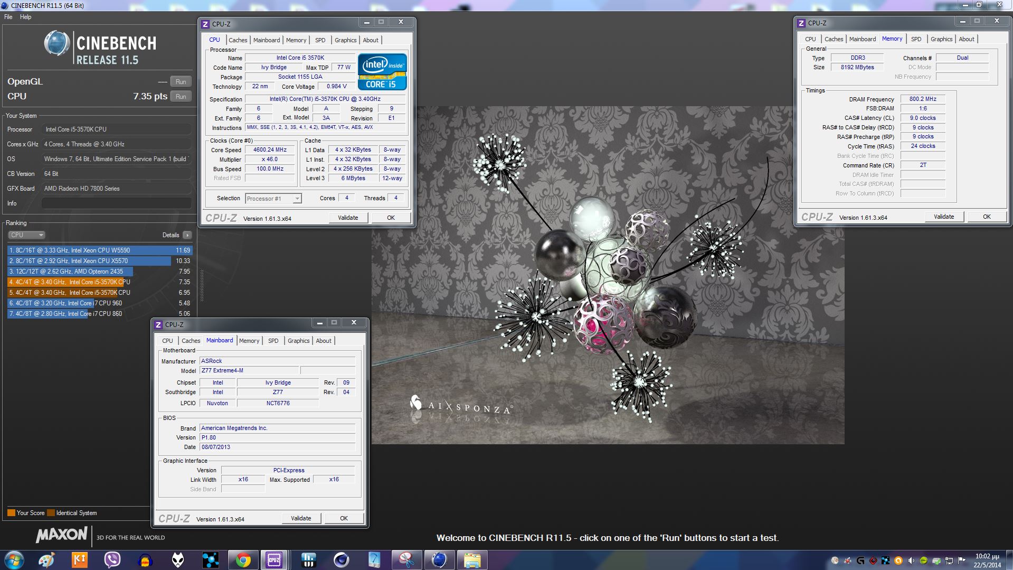The height and width of the screenshot is (570, 1013).
Task: Select Graphics tab in top-left CPU-Z
Action: tap(346, 40)
